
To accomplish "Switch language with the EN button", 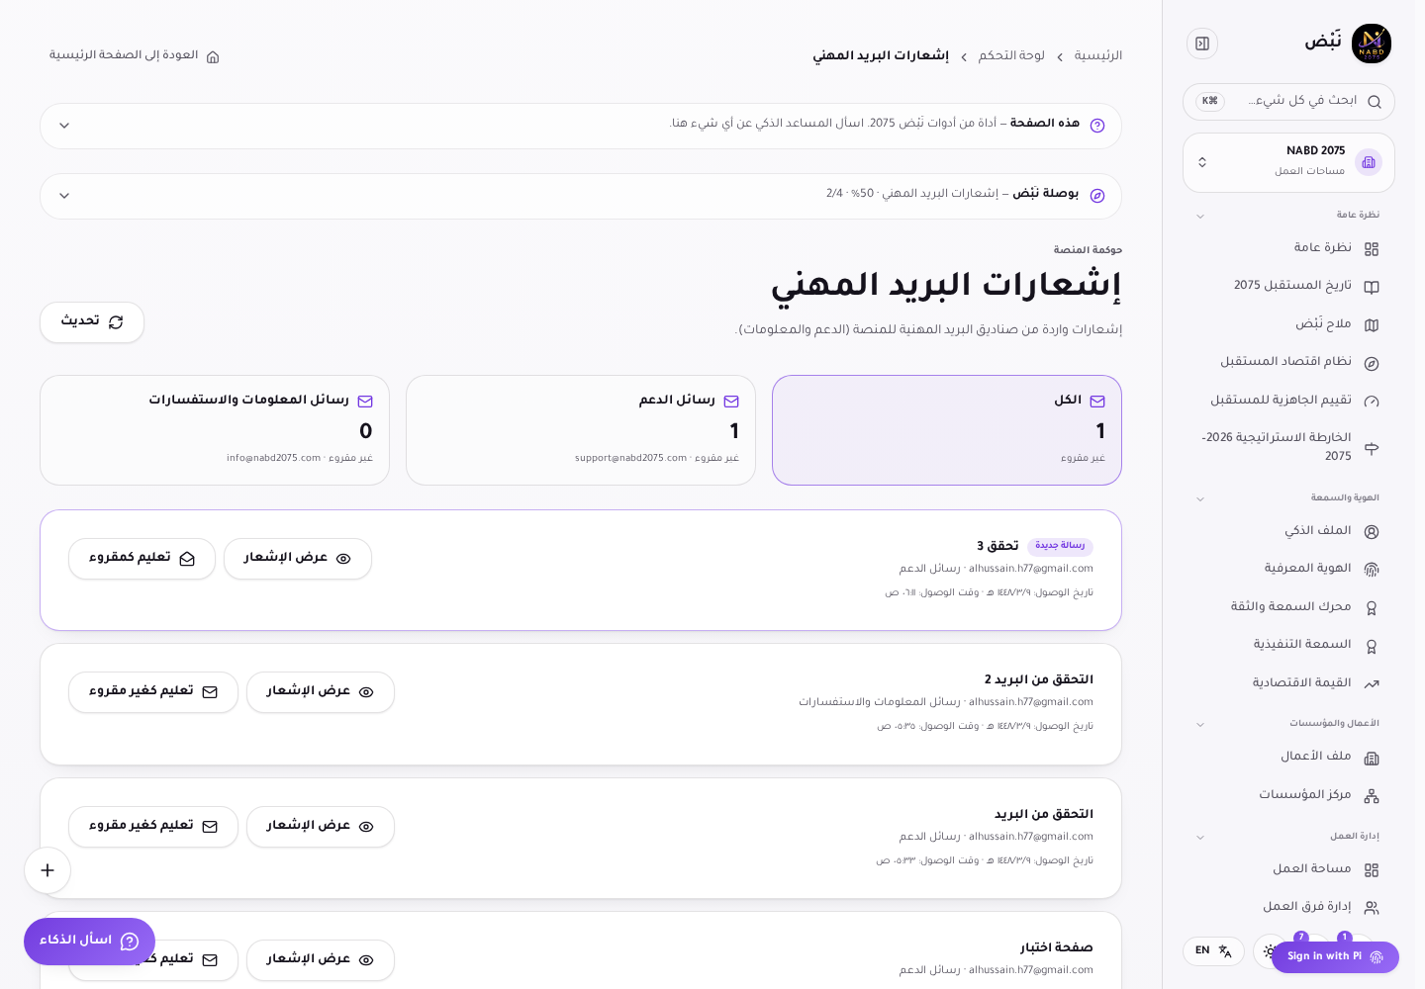I will point(1213,951).
